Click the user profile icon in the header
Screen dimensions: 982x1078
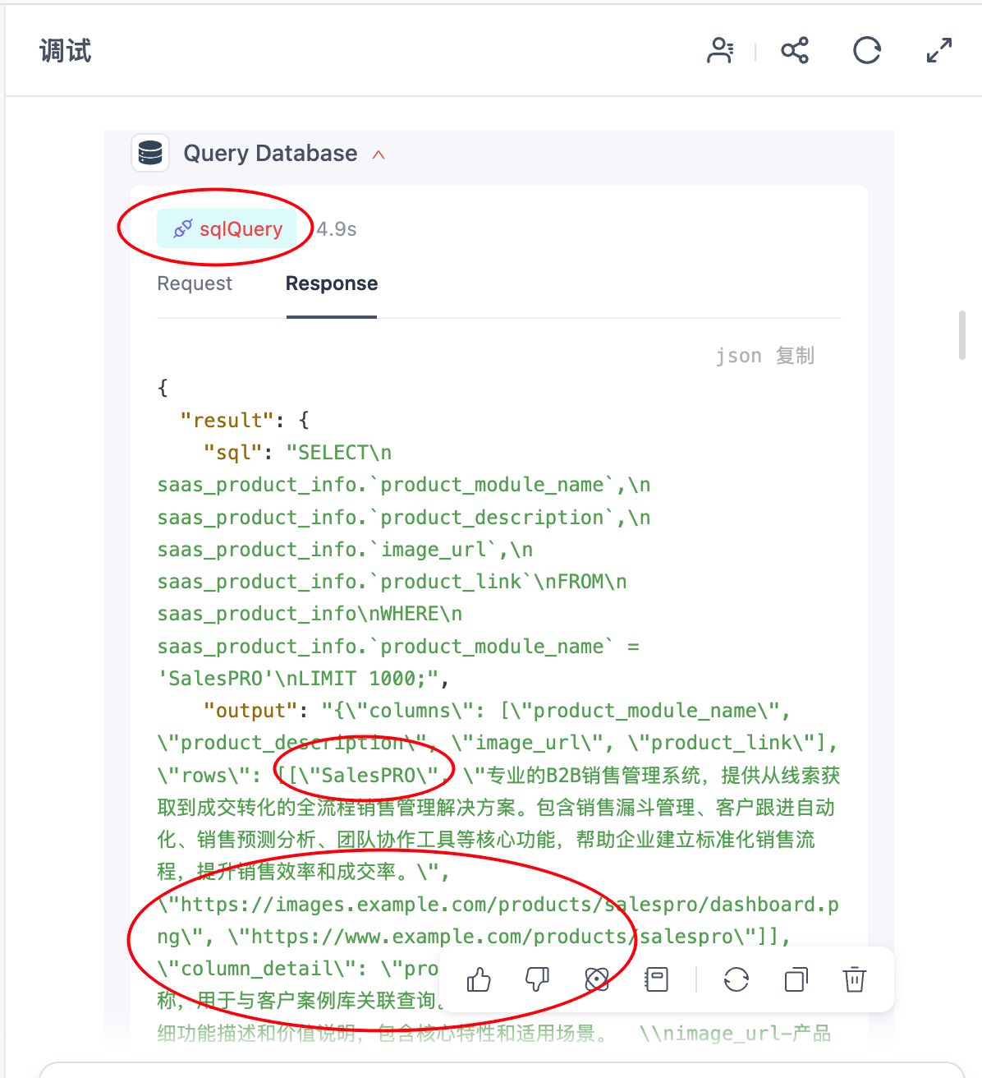[x=721, y=51]
